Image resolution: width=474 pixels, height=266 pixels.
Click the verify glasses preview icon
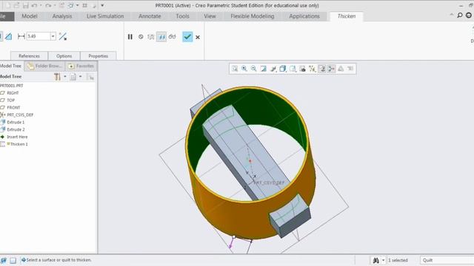coord(172,37)
